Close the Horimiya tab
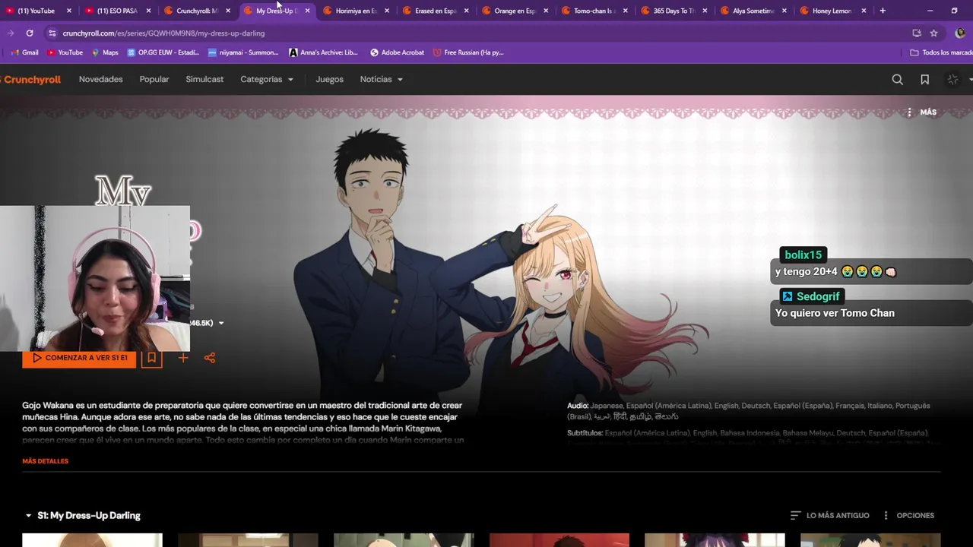Screen dimensions: 973x547 [387, 11]
